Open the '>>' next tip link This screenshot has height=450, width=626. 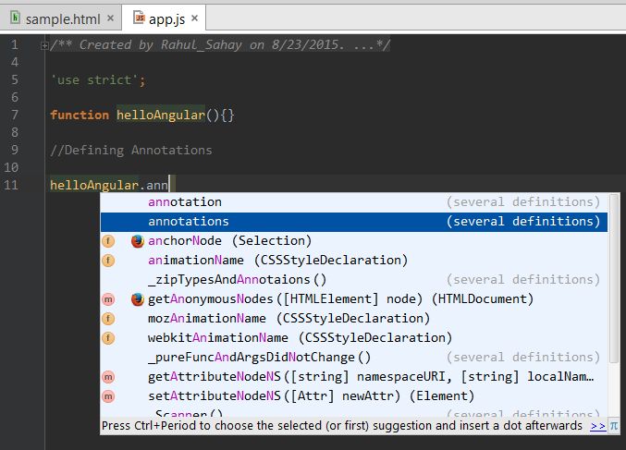[598, 426]
